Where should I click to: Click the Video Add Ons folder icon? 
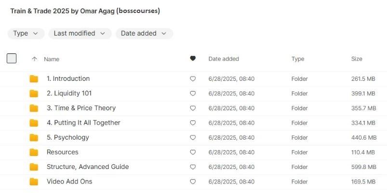[x=34, y=182]
